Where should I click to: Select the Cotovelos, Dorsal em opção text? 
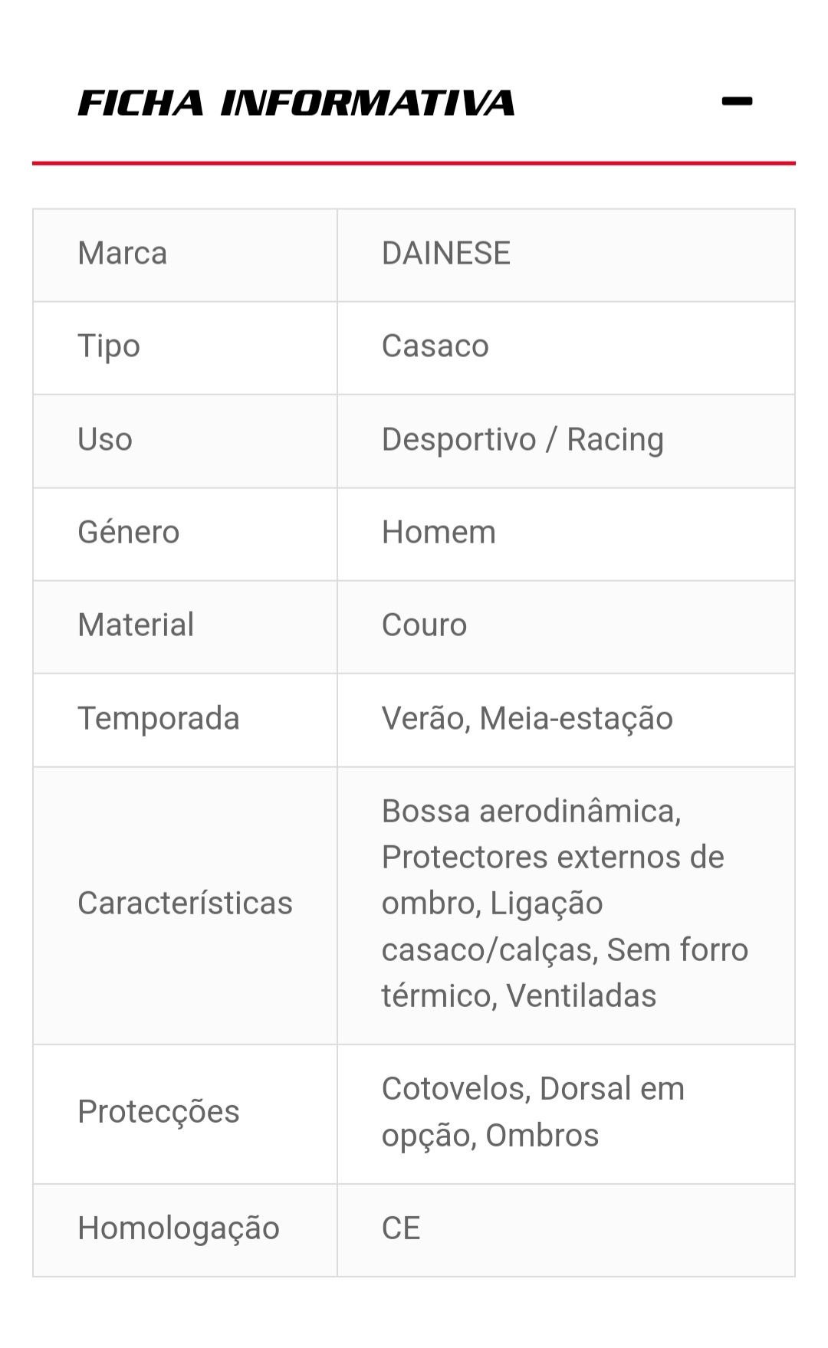click(533, 1112)
